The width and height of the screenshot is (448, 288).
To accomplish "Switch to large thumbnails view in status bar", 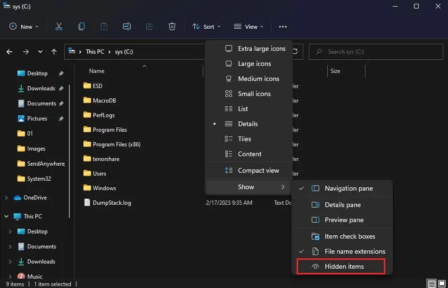I will [x=442, y=284].
